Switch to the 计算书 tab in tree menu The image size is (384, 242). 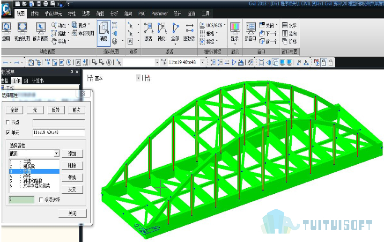point(38,81)
